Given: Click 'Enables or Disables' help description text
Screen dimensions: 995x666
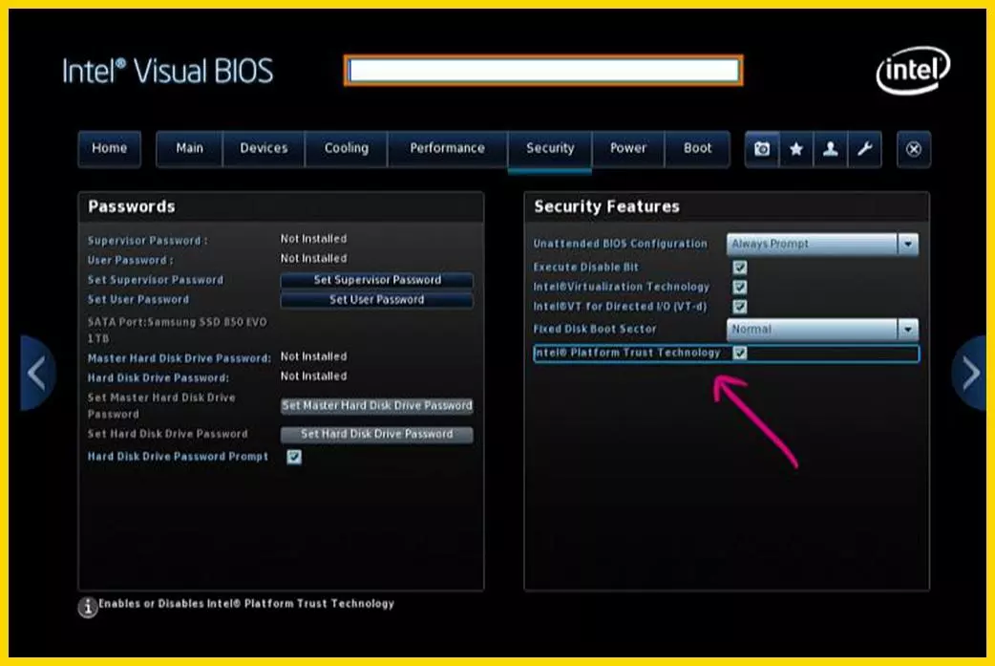Looking at the screenshot, I should pyautogui.click(x=246, y=604).
